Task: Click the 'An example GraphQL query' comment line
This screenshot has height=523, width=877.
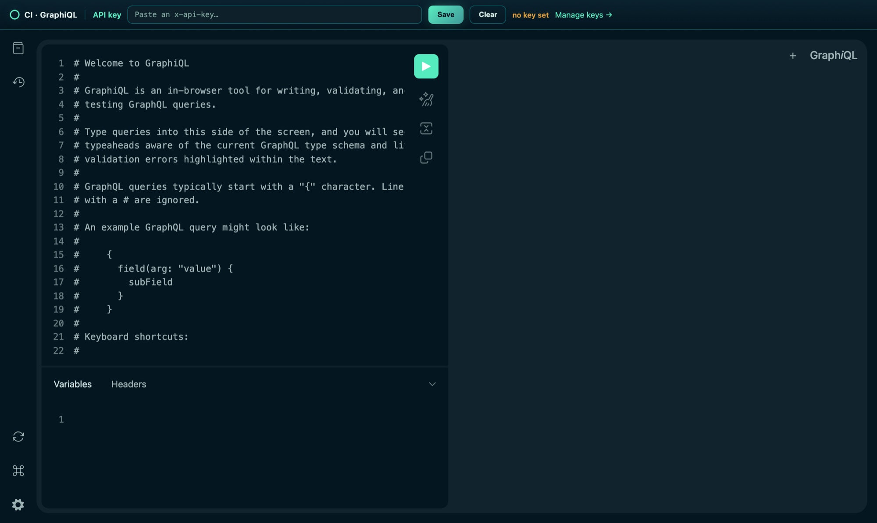Action: click(x=191, y=227)
